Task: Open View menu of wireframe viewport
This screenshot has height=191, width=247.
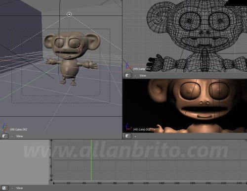Action: 143,76
